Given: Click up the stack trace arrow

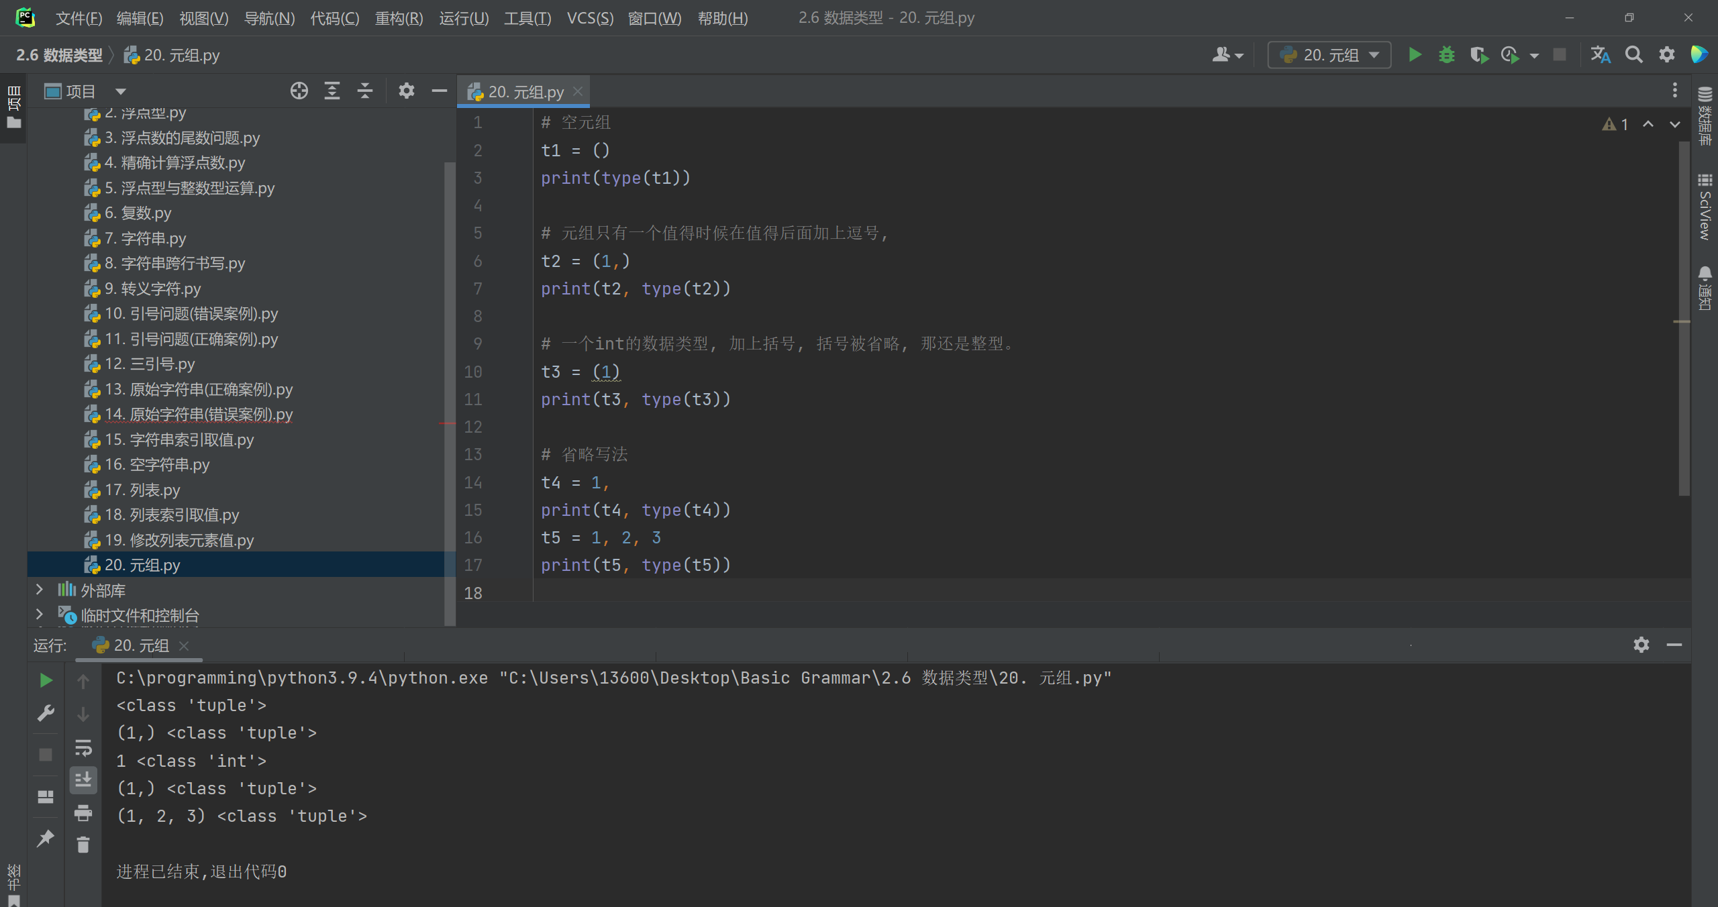Looking at the screenshot, I should tap(83, 682).
